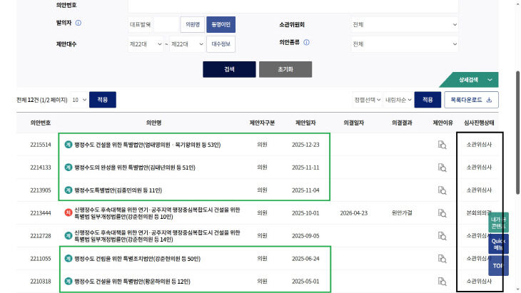This screenshot has height=293, width=521.
Task: Click 소관위심사 status for bill 2214133
Action: coord(479,168)
